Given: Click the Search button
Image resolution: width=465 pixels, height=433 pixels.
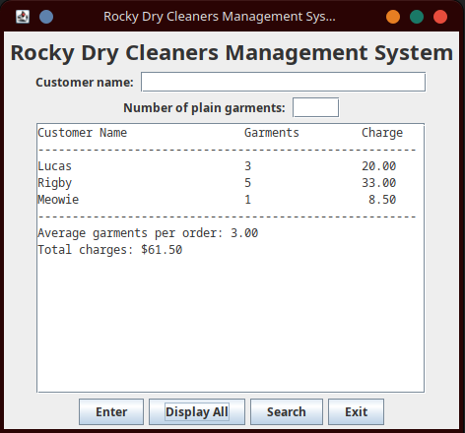Looking at the screenshot, I should click(287, 411).
